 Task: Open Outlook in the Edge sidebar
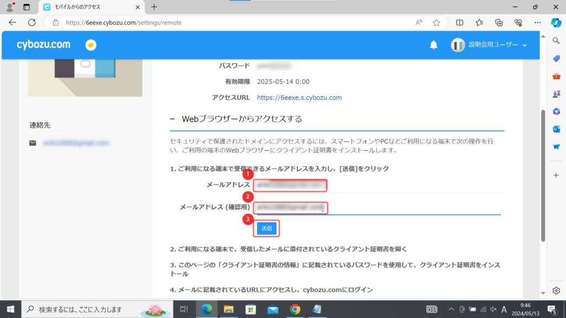click(556, 129)
